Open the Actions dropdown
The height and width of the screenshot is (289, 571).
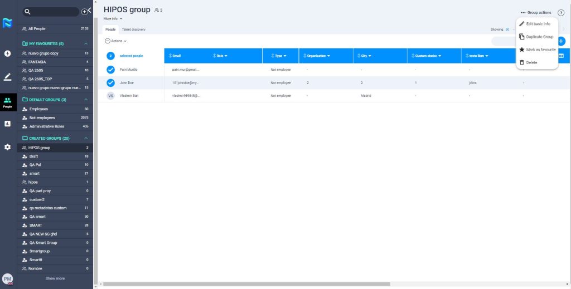pyautogui.click(x=116, y=41)
